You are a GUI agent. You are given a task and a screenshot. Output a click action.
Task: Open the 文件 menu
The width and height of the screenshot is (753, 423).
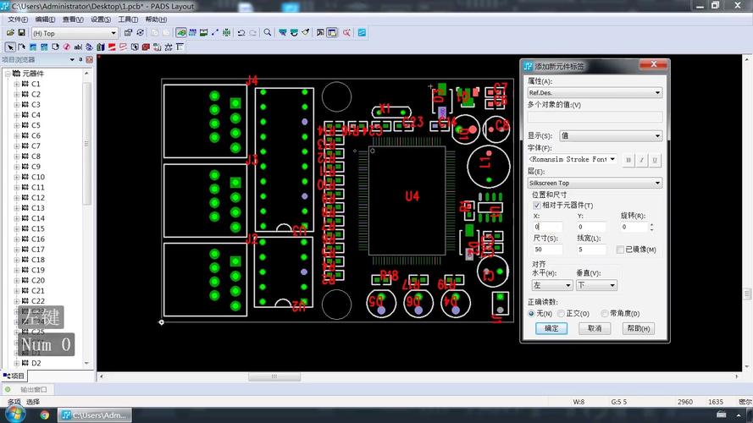click(x=17, y=19)
